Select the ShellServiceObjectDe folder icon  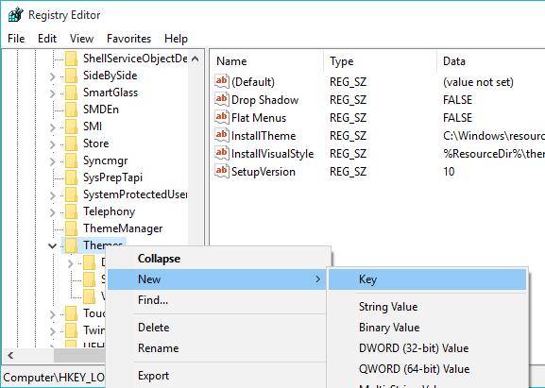tap(71, 59)
